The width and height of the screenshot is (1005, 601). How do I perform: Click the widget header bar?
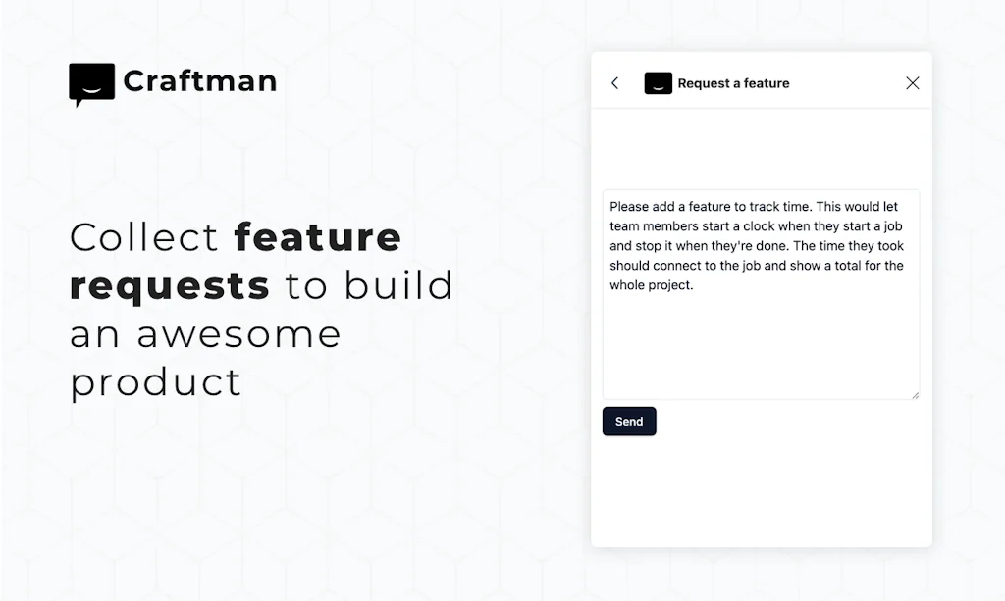tap(761, 83)
